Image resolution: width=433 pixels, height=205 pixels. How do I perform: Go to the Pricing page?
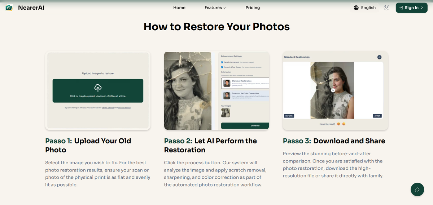coord(253,8)
